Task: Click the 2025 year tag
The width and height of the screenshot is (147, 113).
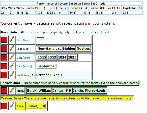Action: [x=72, y=58]
